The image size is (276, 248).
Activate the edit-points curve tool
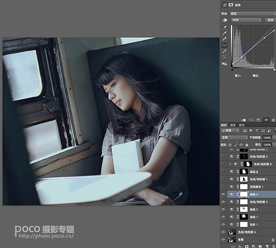click(224, 45)
